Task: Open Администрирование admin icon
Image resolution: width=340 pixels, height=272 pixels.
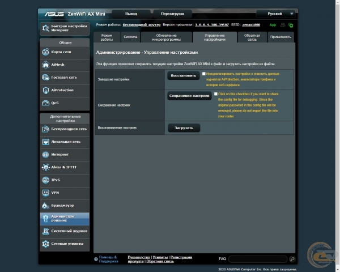Action: [x=45, y=218]
